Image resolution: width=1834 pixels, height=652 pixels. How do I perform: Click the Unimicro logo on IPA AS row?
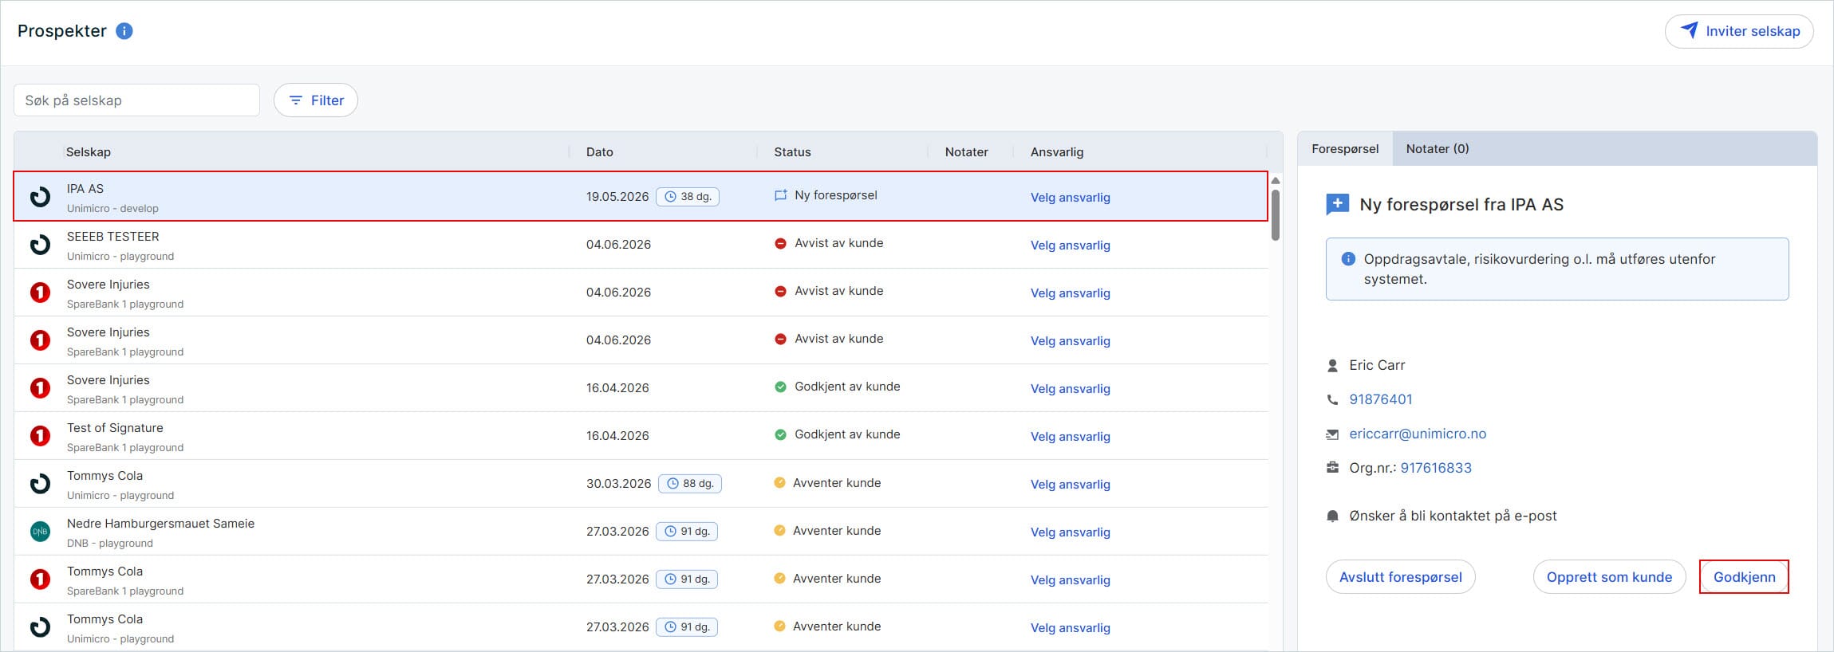(x=40, y=197)
